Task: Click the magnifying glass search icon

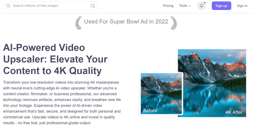Action: [8, 6]
